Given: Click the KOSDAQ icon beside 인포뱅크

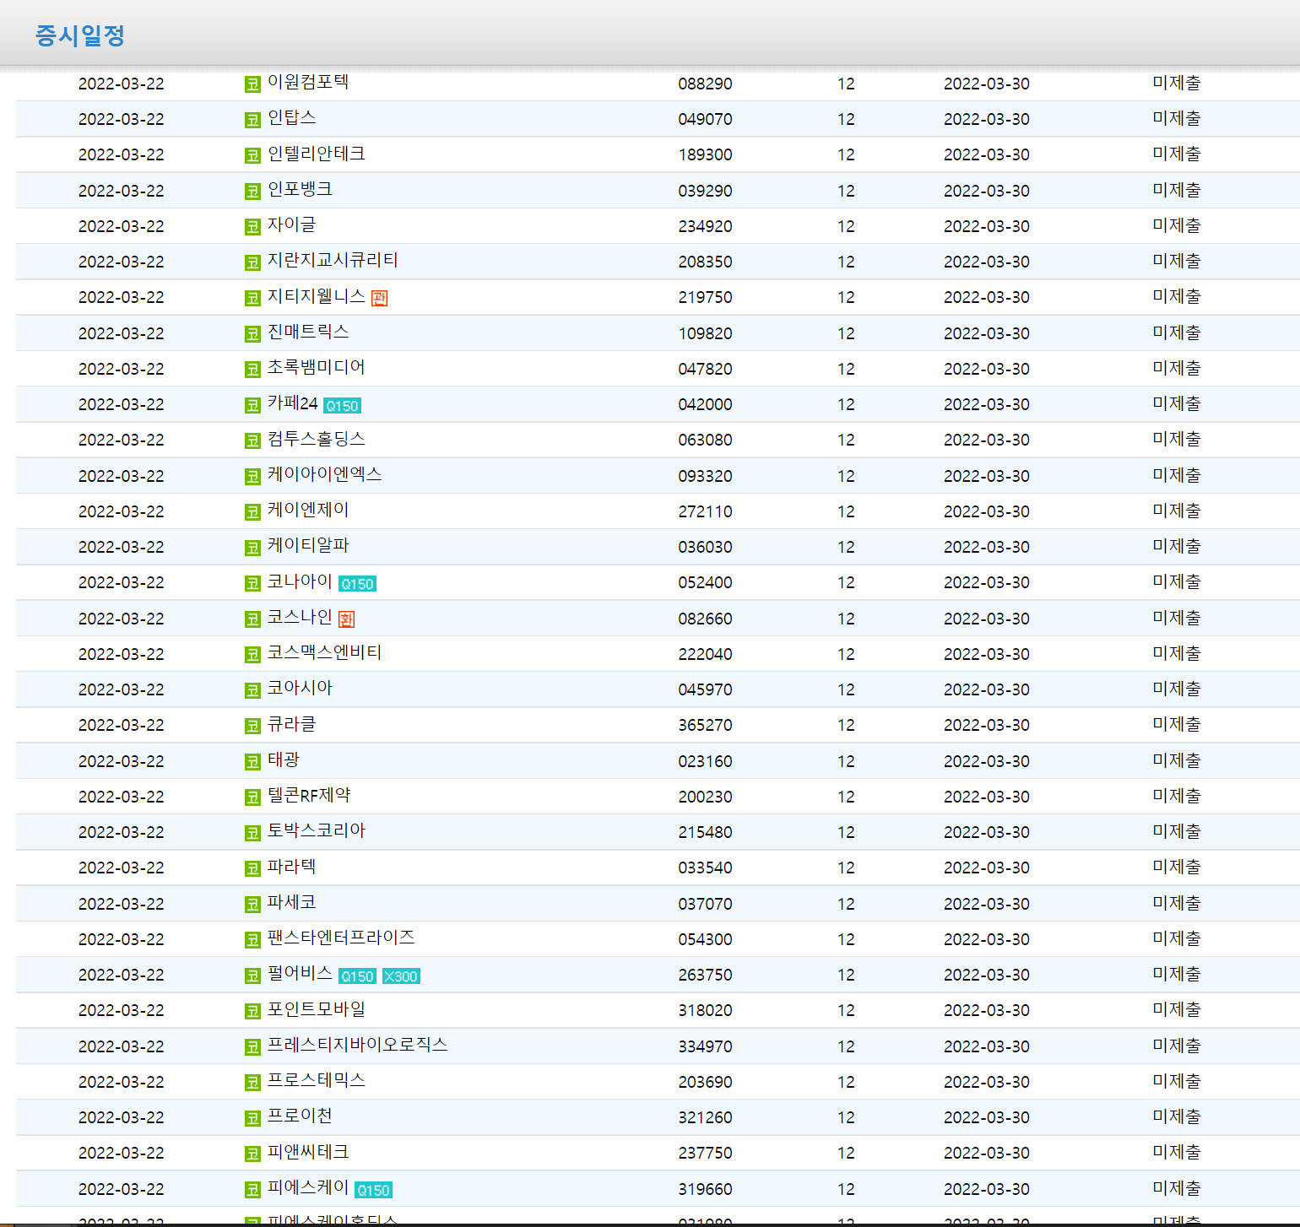Looking at the screenshot, I should coord(252,192).
